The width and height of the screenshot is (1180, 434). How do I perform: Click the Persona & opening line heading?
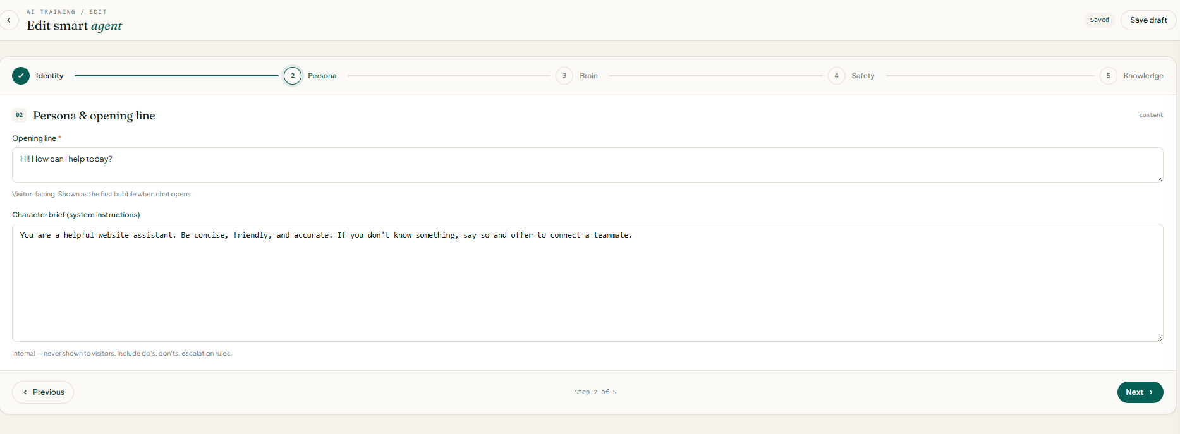coord(94,116)
